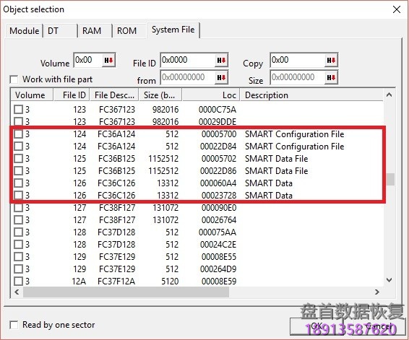
Task: Check SMART Data File row at 00005702
Action: pyautogui.click(x=18, y=158)
